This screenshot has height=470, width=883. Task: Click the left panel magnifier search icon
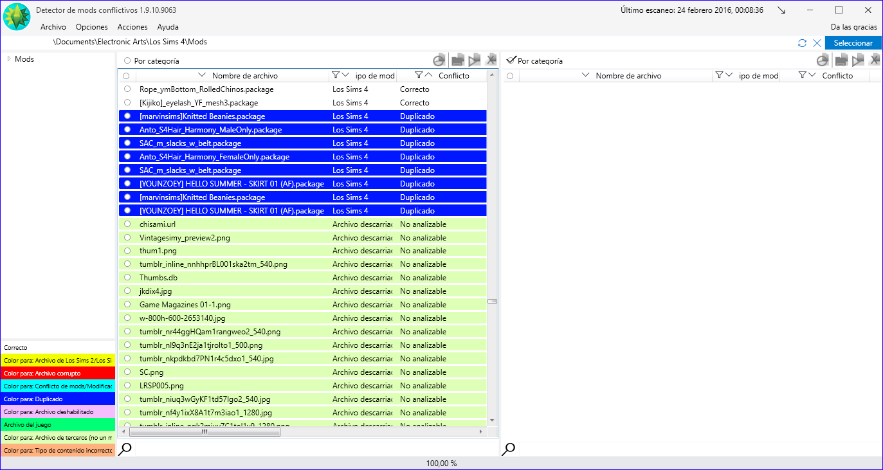click(x=125, y=449)
